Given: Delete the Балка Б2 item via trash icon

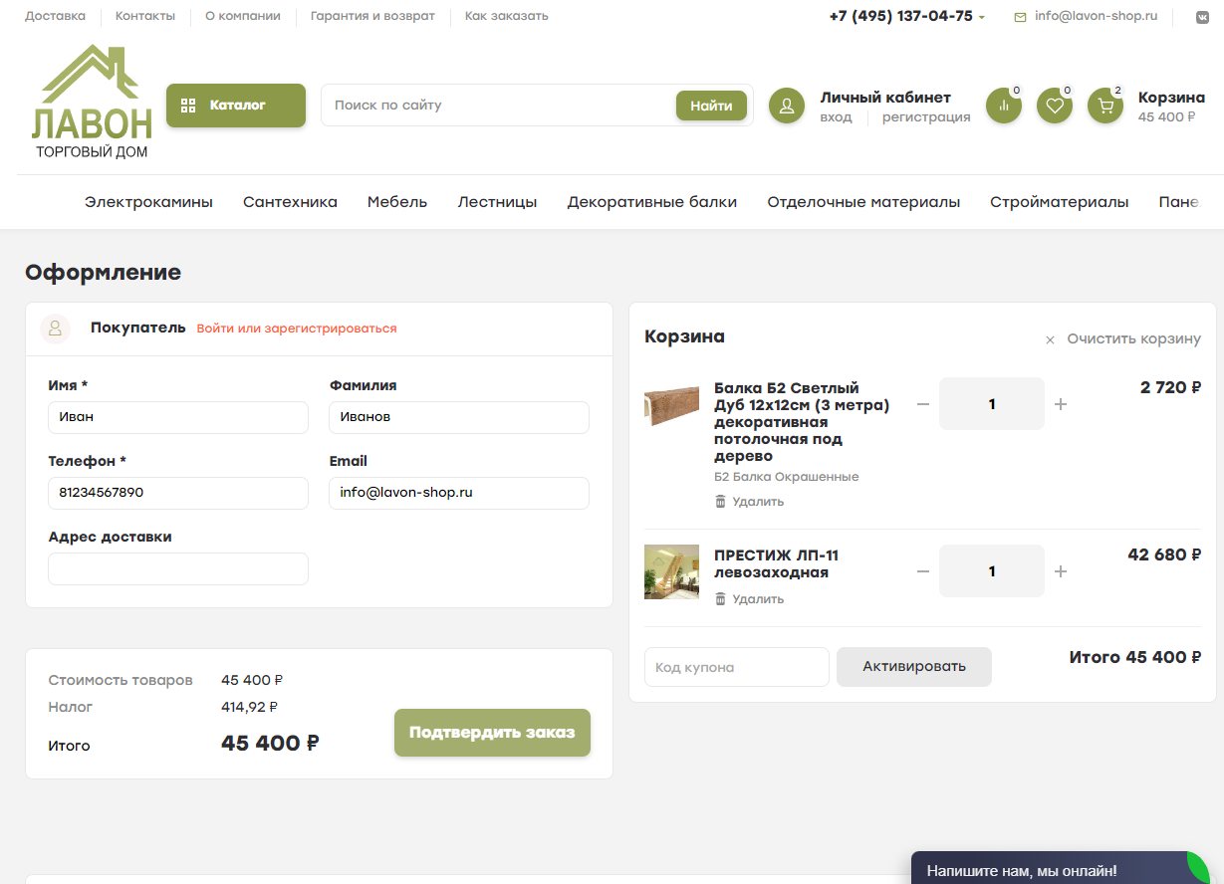Looking at the screenshot, I should point(721,502).
